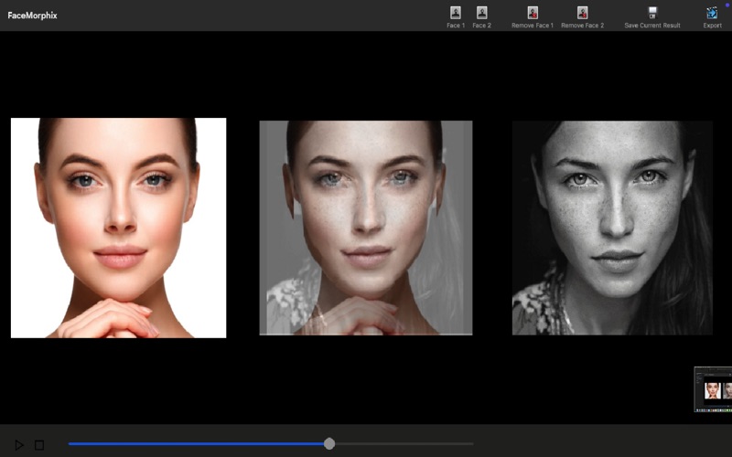Click the Face 2 import icon
Viewport: 732px width, 457px height.
coord(482,13)
